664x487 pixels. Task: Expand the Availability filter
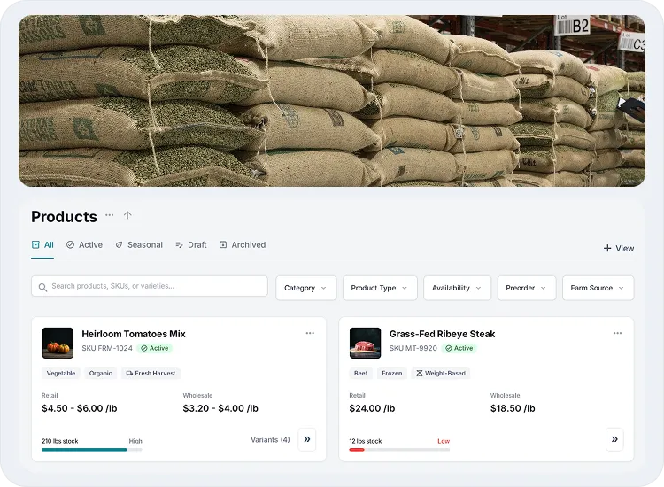coord(457,288)
